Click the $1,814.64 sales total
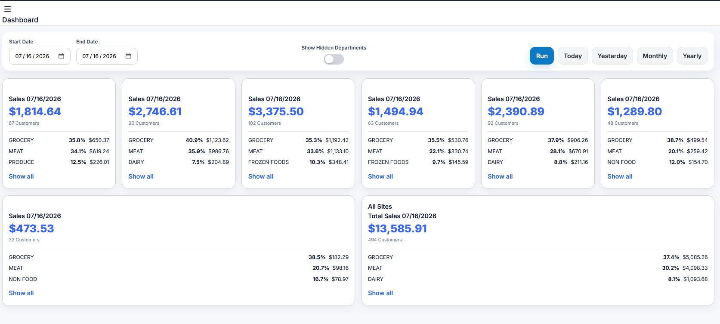 pos(35,111)
